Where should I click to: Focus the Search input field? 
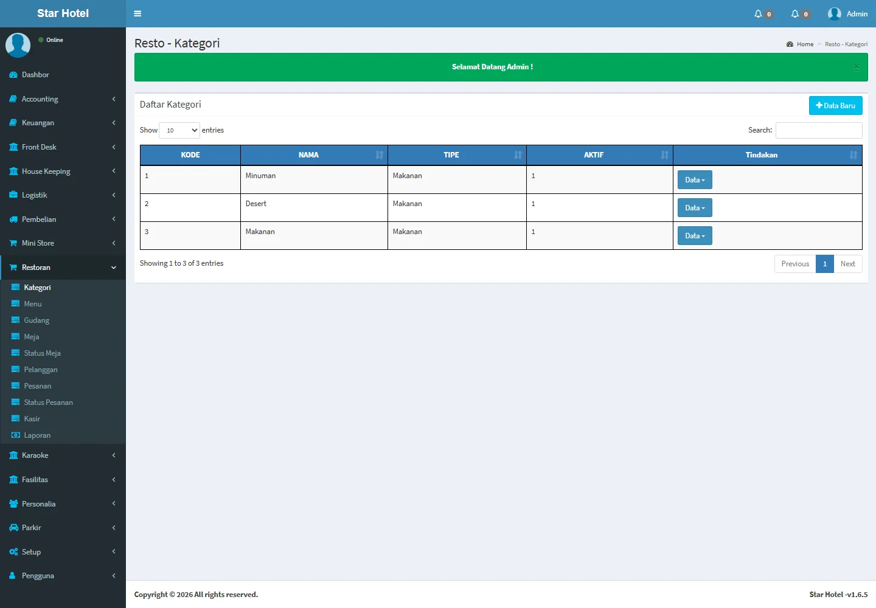819,130
